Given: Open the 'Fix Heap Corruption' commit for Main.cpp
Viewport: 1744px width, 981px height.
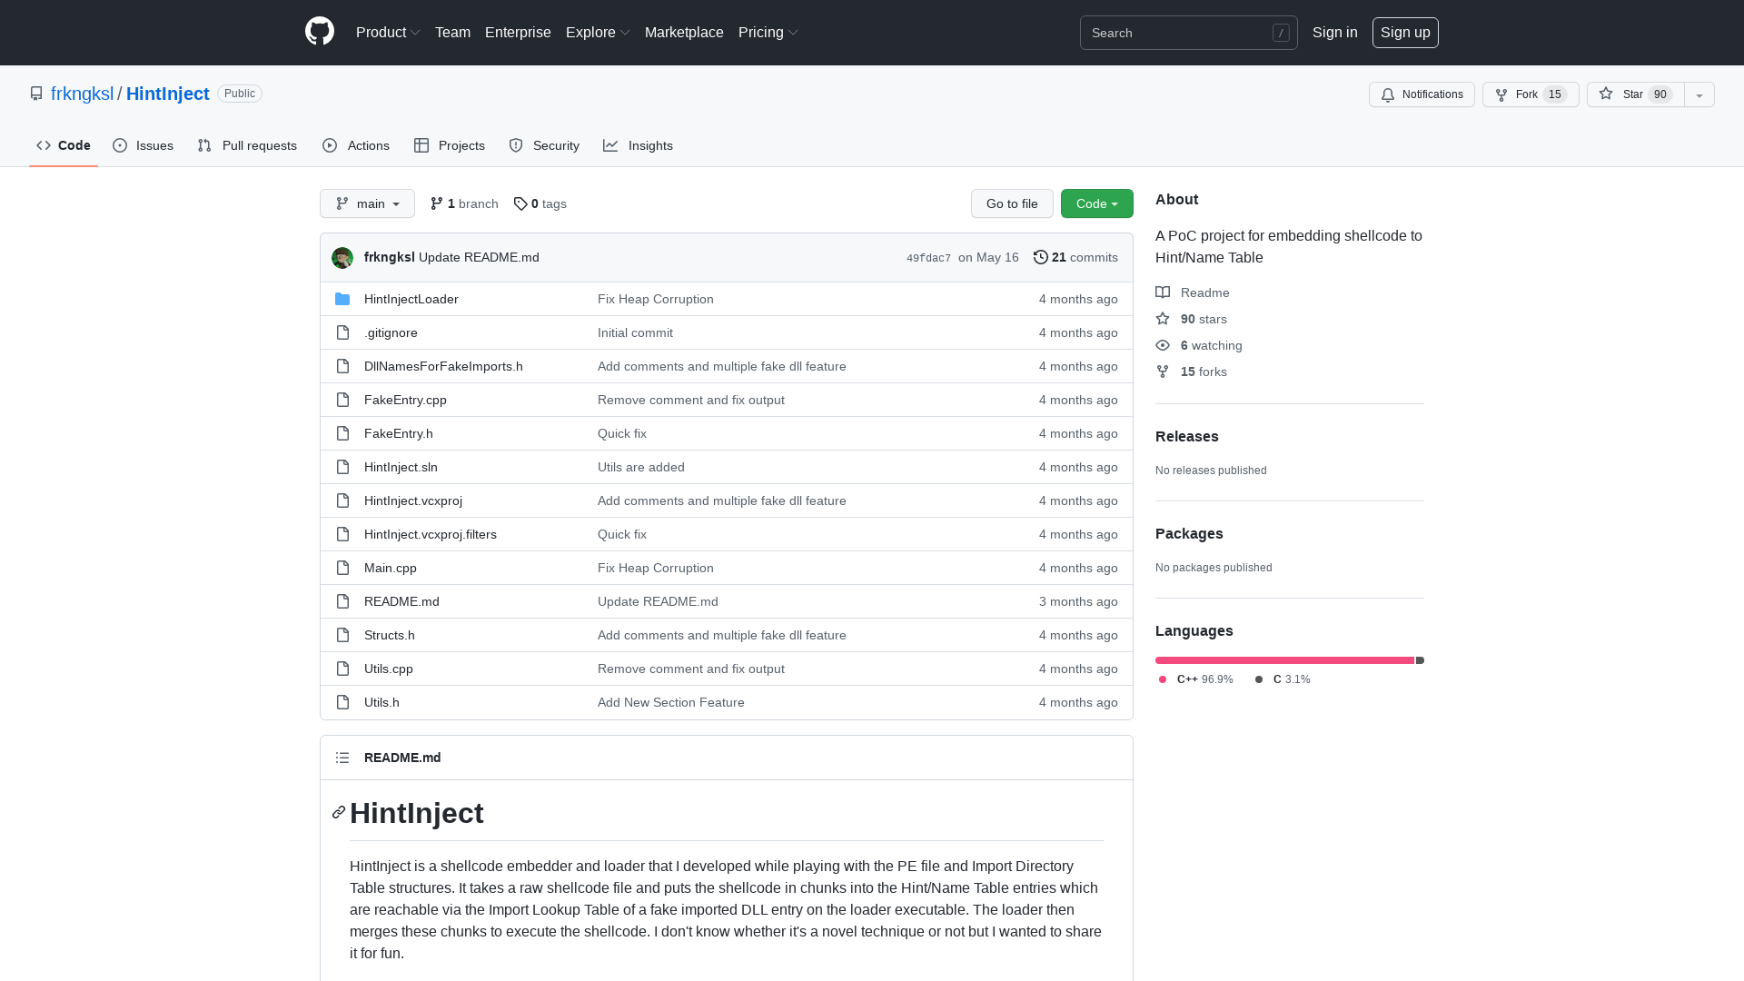Looking at the screenshot, I should point(656,568).
